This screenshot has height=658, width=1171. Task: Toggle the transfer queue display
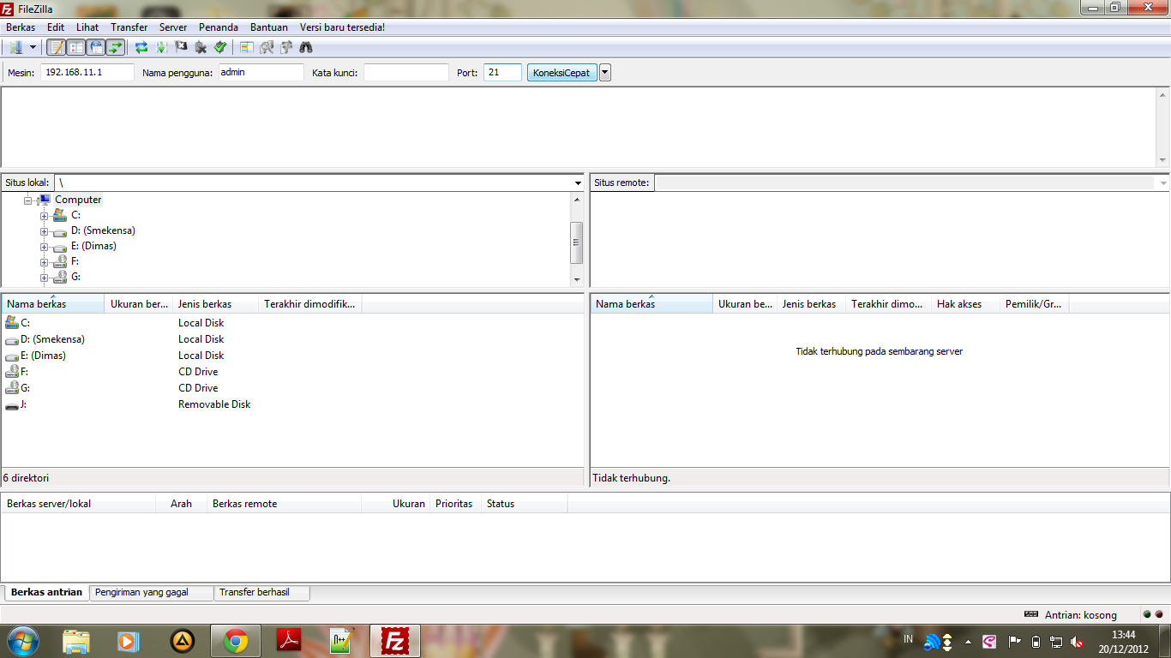115,47
